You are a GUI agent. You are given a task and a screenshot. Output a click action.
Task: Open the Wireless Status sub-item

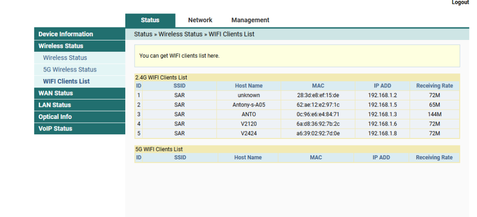point(65,58)
